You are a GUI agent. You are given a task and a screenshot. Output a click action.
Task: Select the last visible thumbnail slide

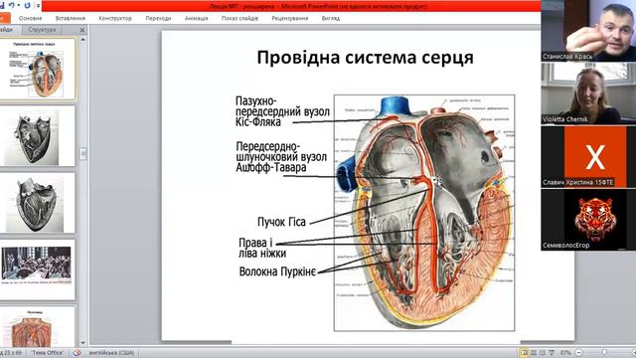38,327
